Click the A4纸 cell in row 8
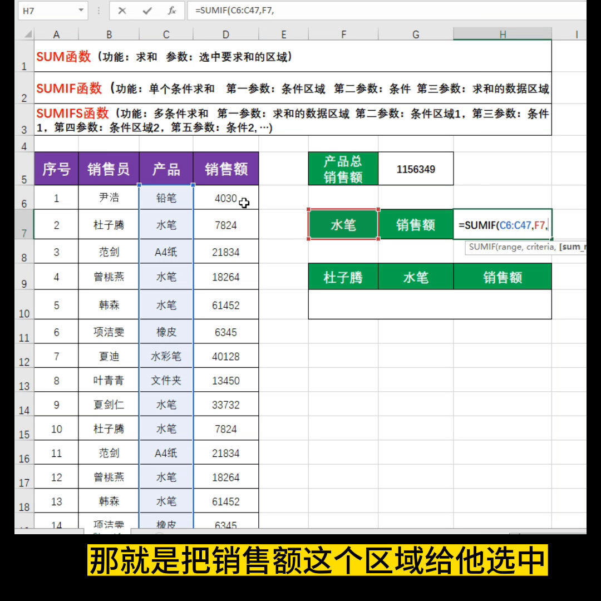Image resolution: width=601 pixels, height=601 pixels. pyautogui.click(x=166, y=252)
